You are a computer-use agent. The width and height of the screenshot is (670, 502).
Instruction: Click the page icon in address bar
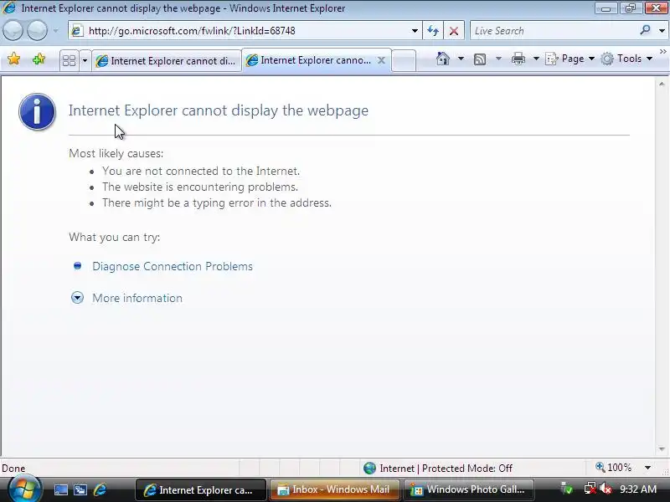[x=77, y=31]
